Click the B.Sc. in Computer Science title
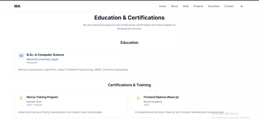This screenshot has width=259, height=121. point(45,55)
